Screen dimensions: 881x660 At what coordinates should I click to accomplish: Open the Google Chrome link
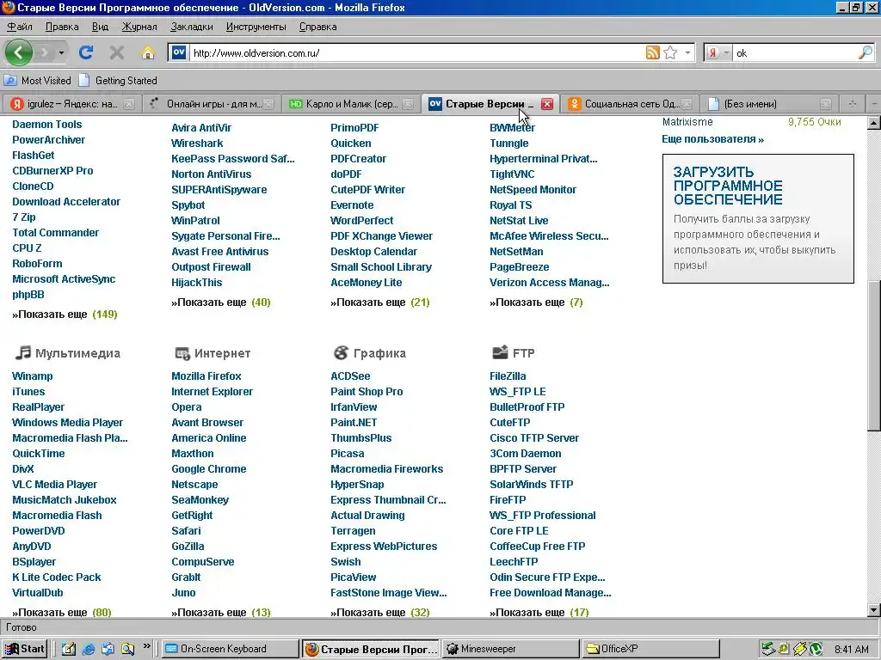pyautogui.click(x=209, y=468)
